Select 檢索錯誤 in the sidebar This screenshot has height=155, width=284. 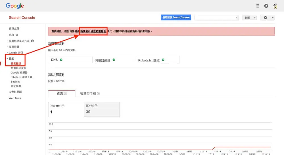pos(16,64)
